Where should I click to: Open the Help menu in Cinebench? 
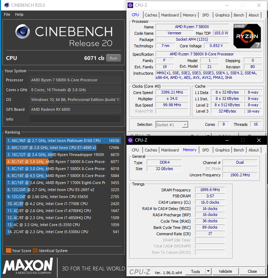click(x=19, y=14)
